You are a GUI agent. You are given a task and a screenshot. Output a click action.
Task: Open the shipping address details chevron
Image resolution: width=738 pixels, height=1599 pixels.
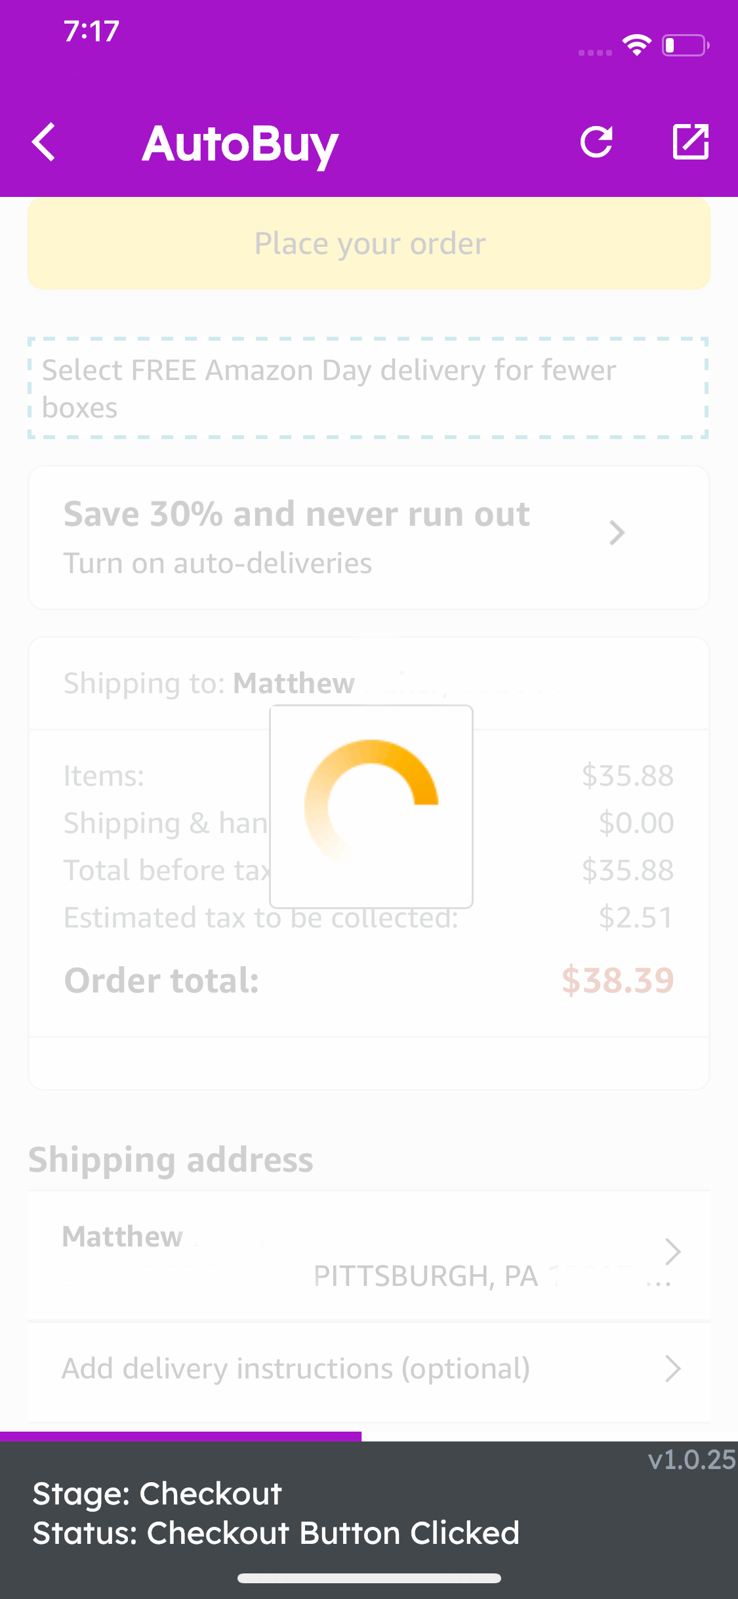coord(672,1250)
